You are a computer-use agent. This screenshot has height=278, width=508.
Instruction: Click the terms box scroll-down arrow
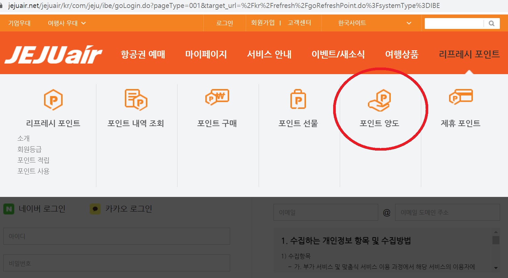[496, 268]
